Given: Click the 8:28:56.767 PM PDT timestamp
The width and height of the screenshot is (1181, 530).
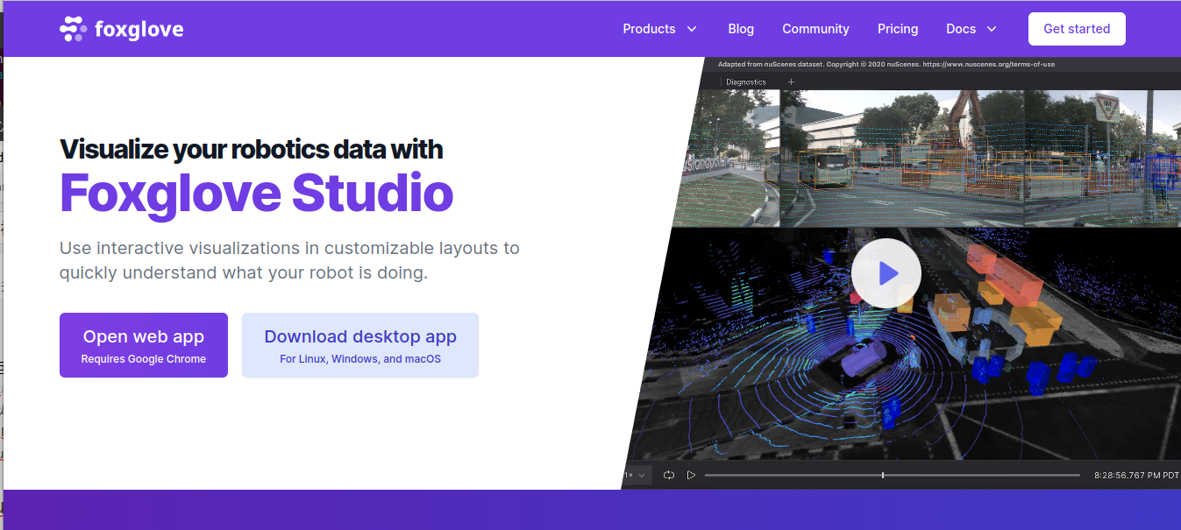Looking at the screenshot, I should coord(1136,475).
